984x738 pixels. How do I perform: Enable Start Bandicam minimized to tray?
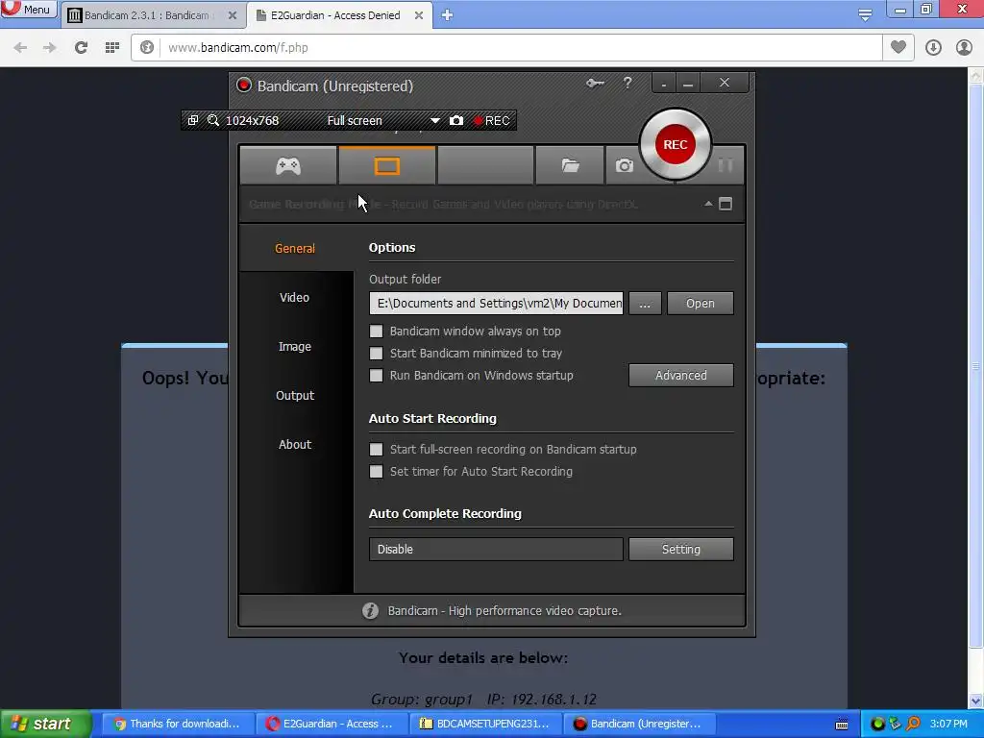point(376,354)
